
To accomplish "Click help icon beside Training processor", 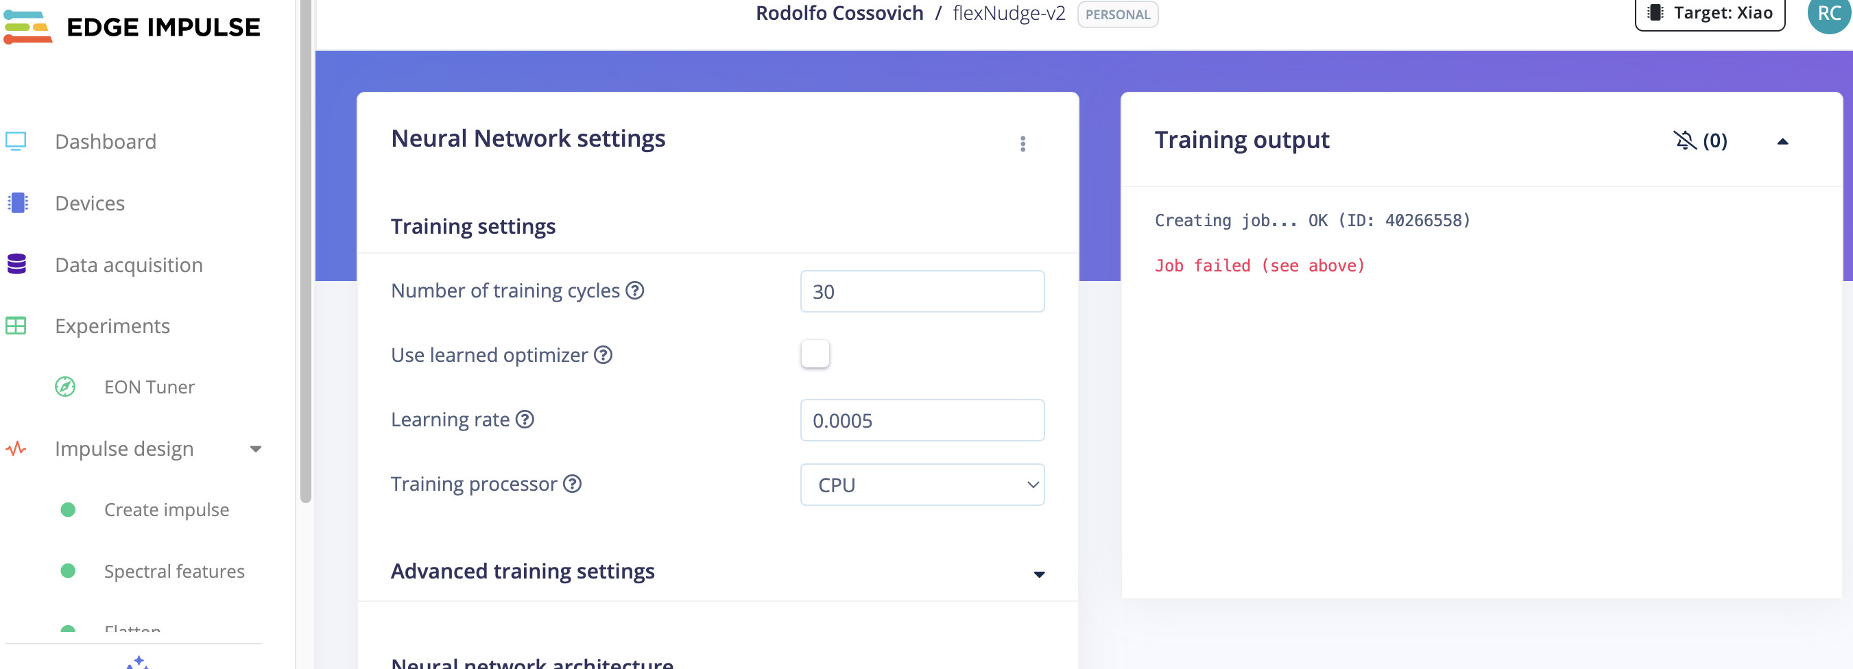I will (573, 484).
